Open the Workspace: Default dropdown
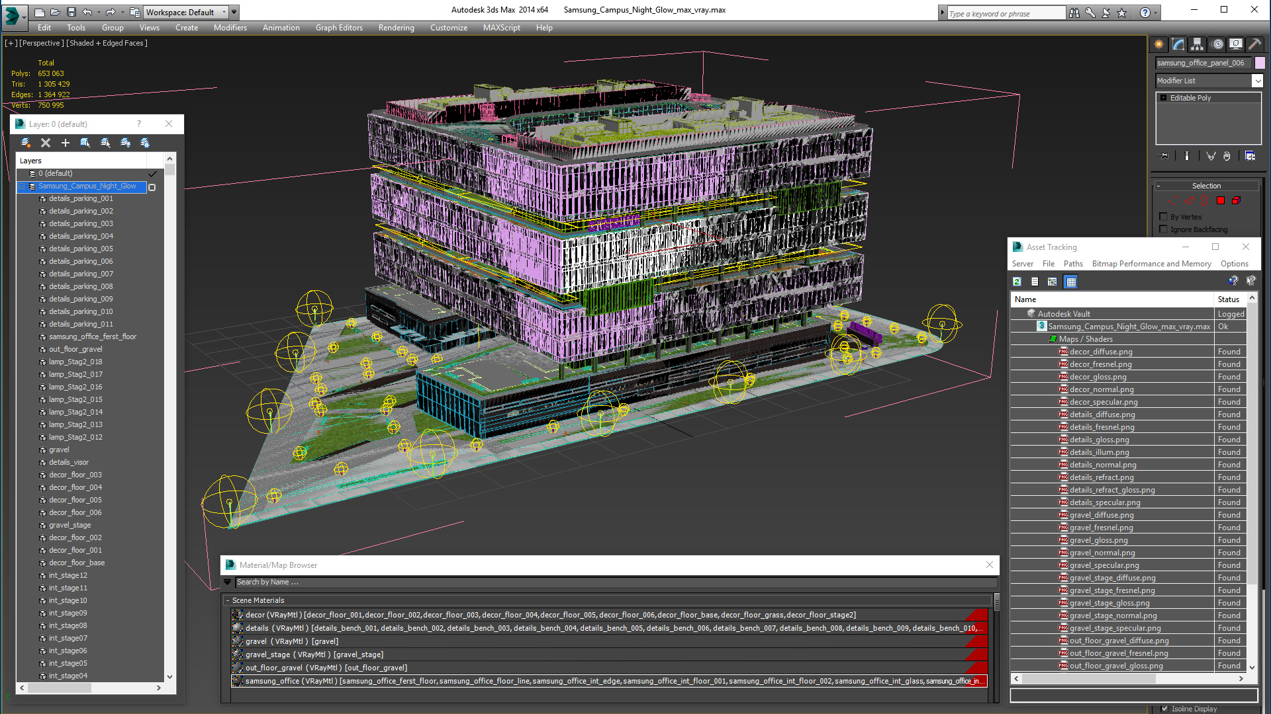This screenshot has height=714, width=1271. pyautogui.click(x=225, y=12)
